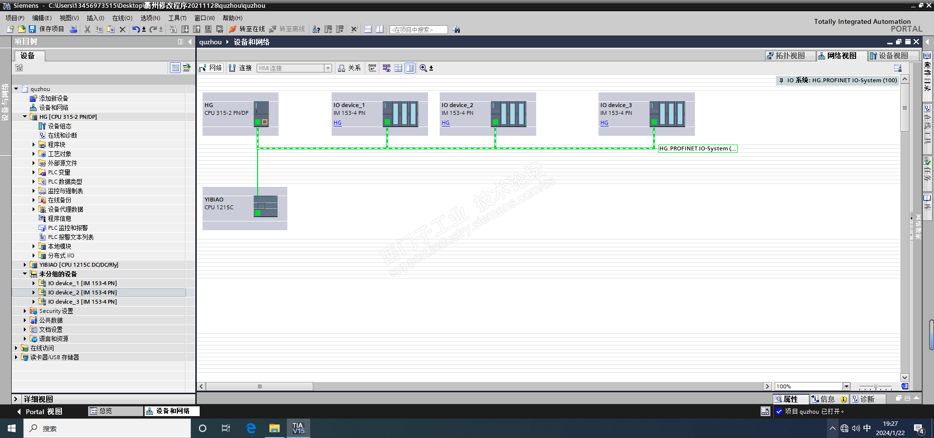The image size is (934, 438).
Task: Click the HG link under IO device_2
Action: coord(446,123)
